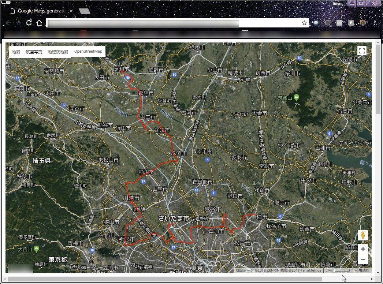Screen dimensions: 383x284
Task: Click the 5 km map scale control
Action: tap(338, 270)
